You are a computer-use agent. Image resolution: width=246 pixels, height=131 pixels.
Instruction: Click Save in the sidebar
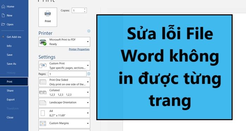pyautogui.click(x=9, y=55)
